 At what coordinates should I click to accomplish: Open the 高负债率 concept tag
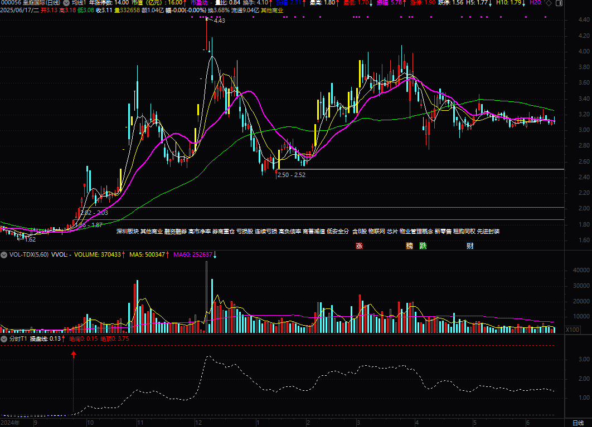290,231
